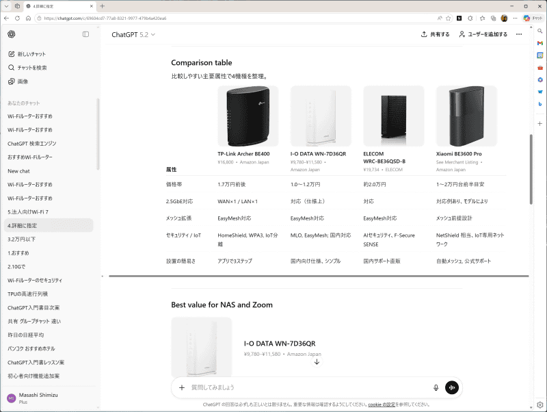Open the 1.おすすめ chat

[x=49, y=253]
